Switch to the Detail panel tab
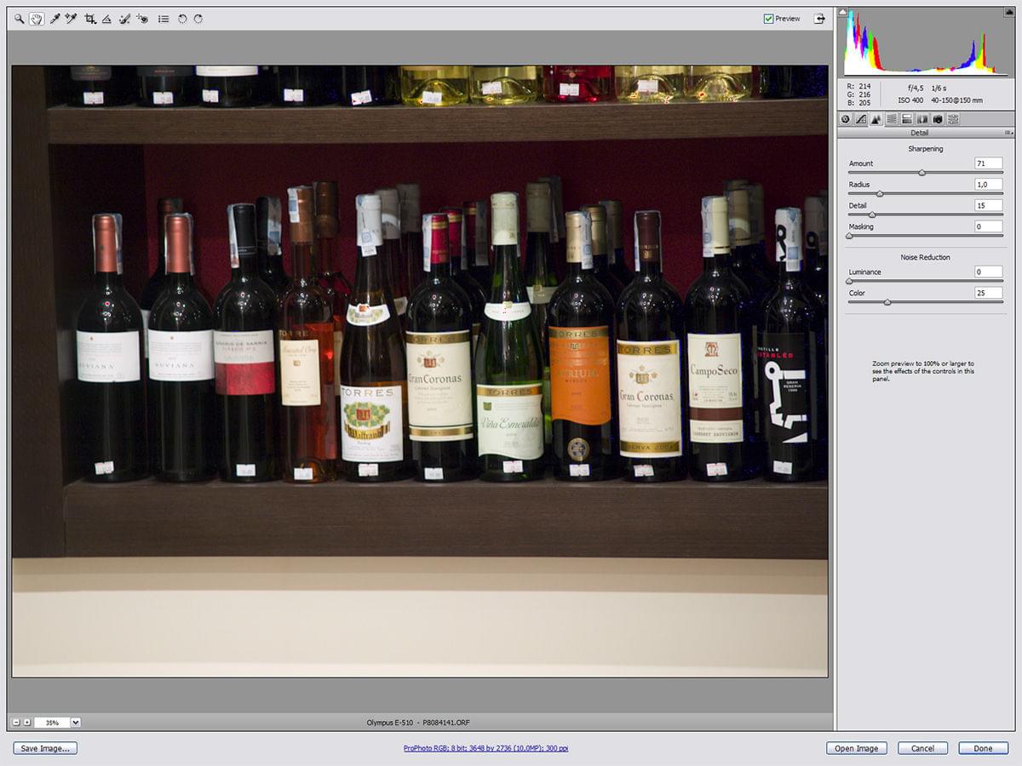 coord(876,119)
